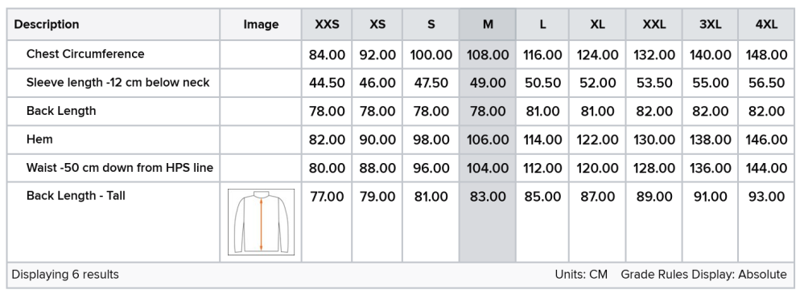The width and height of the screenshot is (804, 302).
Task: Select Chest Circumference 4XL value 148.00
Action: click(x=766, y=55)
